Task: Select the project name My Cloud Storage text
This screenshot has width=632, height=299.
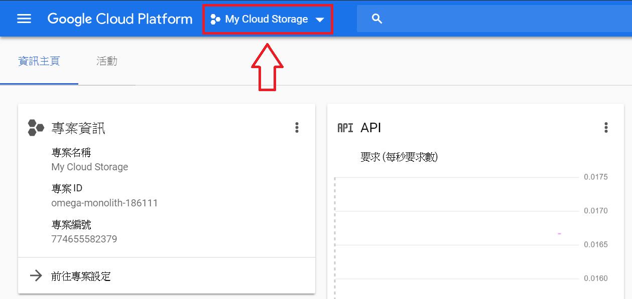Action: click(90, 167)
